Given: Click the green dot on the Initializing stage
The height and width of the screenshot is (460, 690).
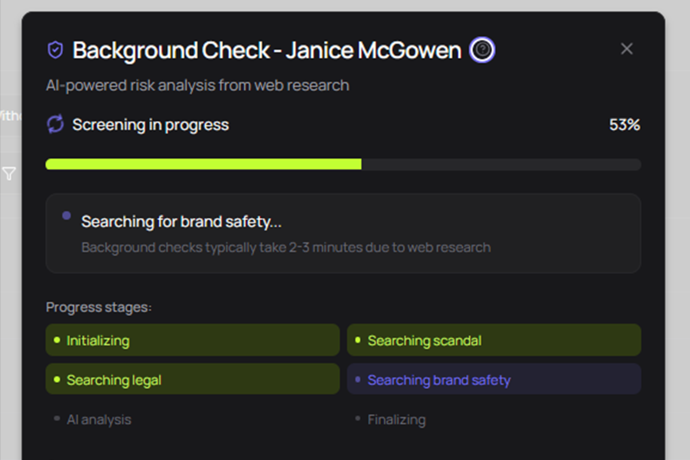Looking at the screenshot, I should coord(57,340).
